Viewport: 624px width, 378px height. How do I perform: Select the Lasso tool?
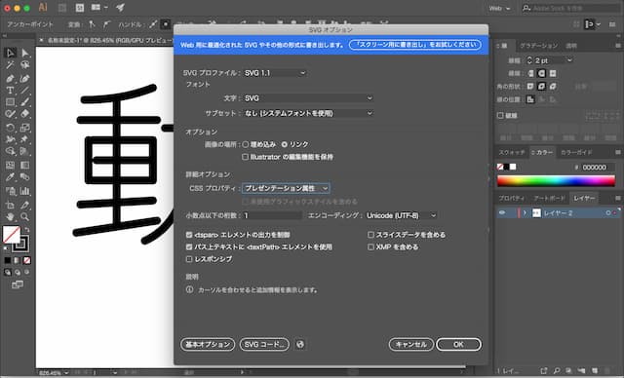tap(25, 65)
